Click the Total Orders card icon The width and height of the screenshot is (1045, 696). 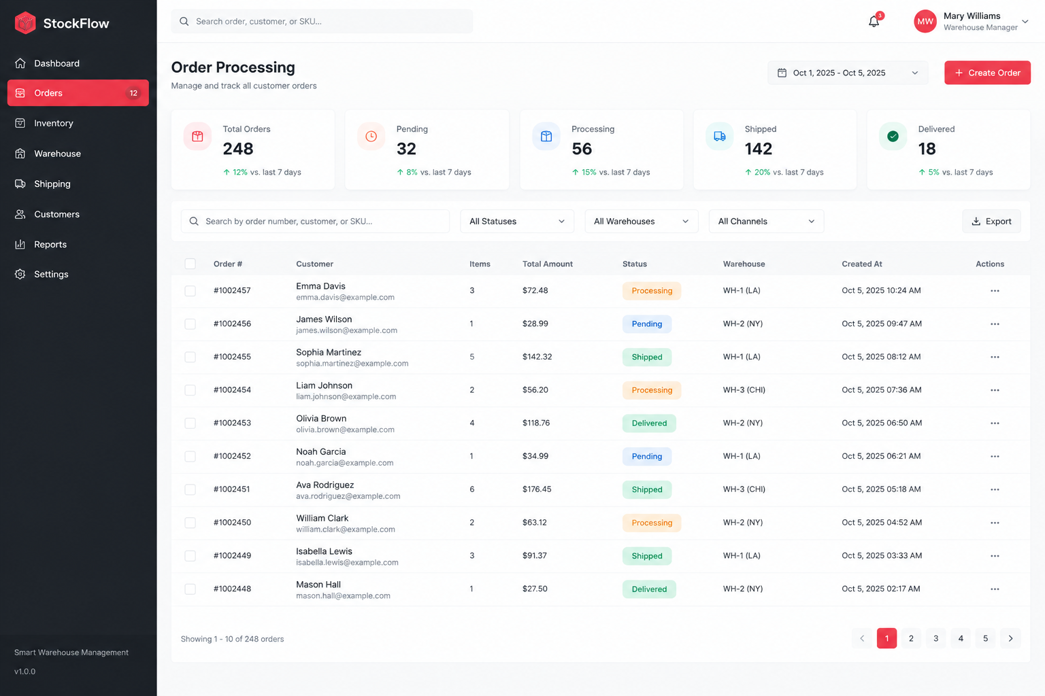tap(197, 137)
